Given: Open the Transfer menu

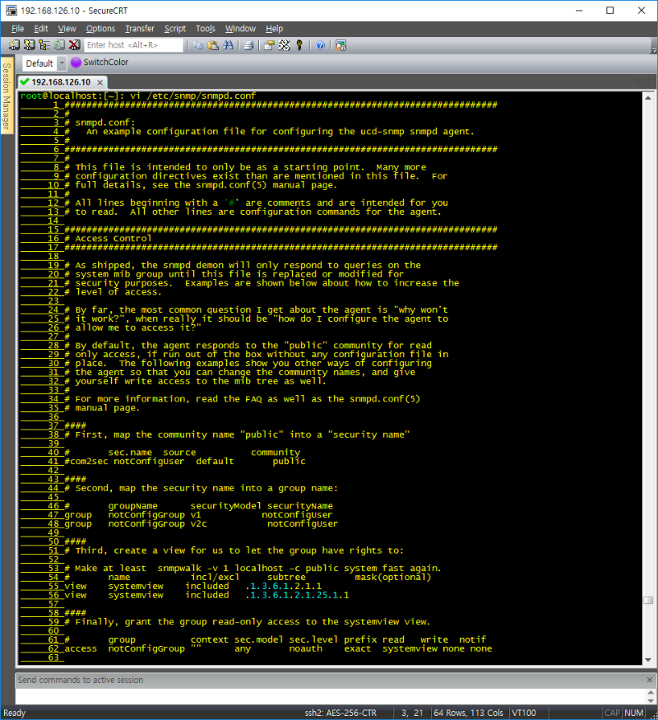Looking at the screenshot, I should click(139, 29).
